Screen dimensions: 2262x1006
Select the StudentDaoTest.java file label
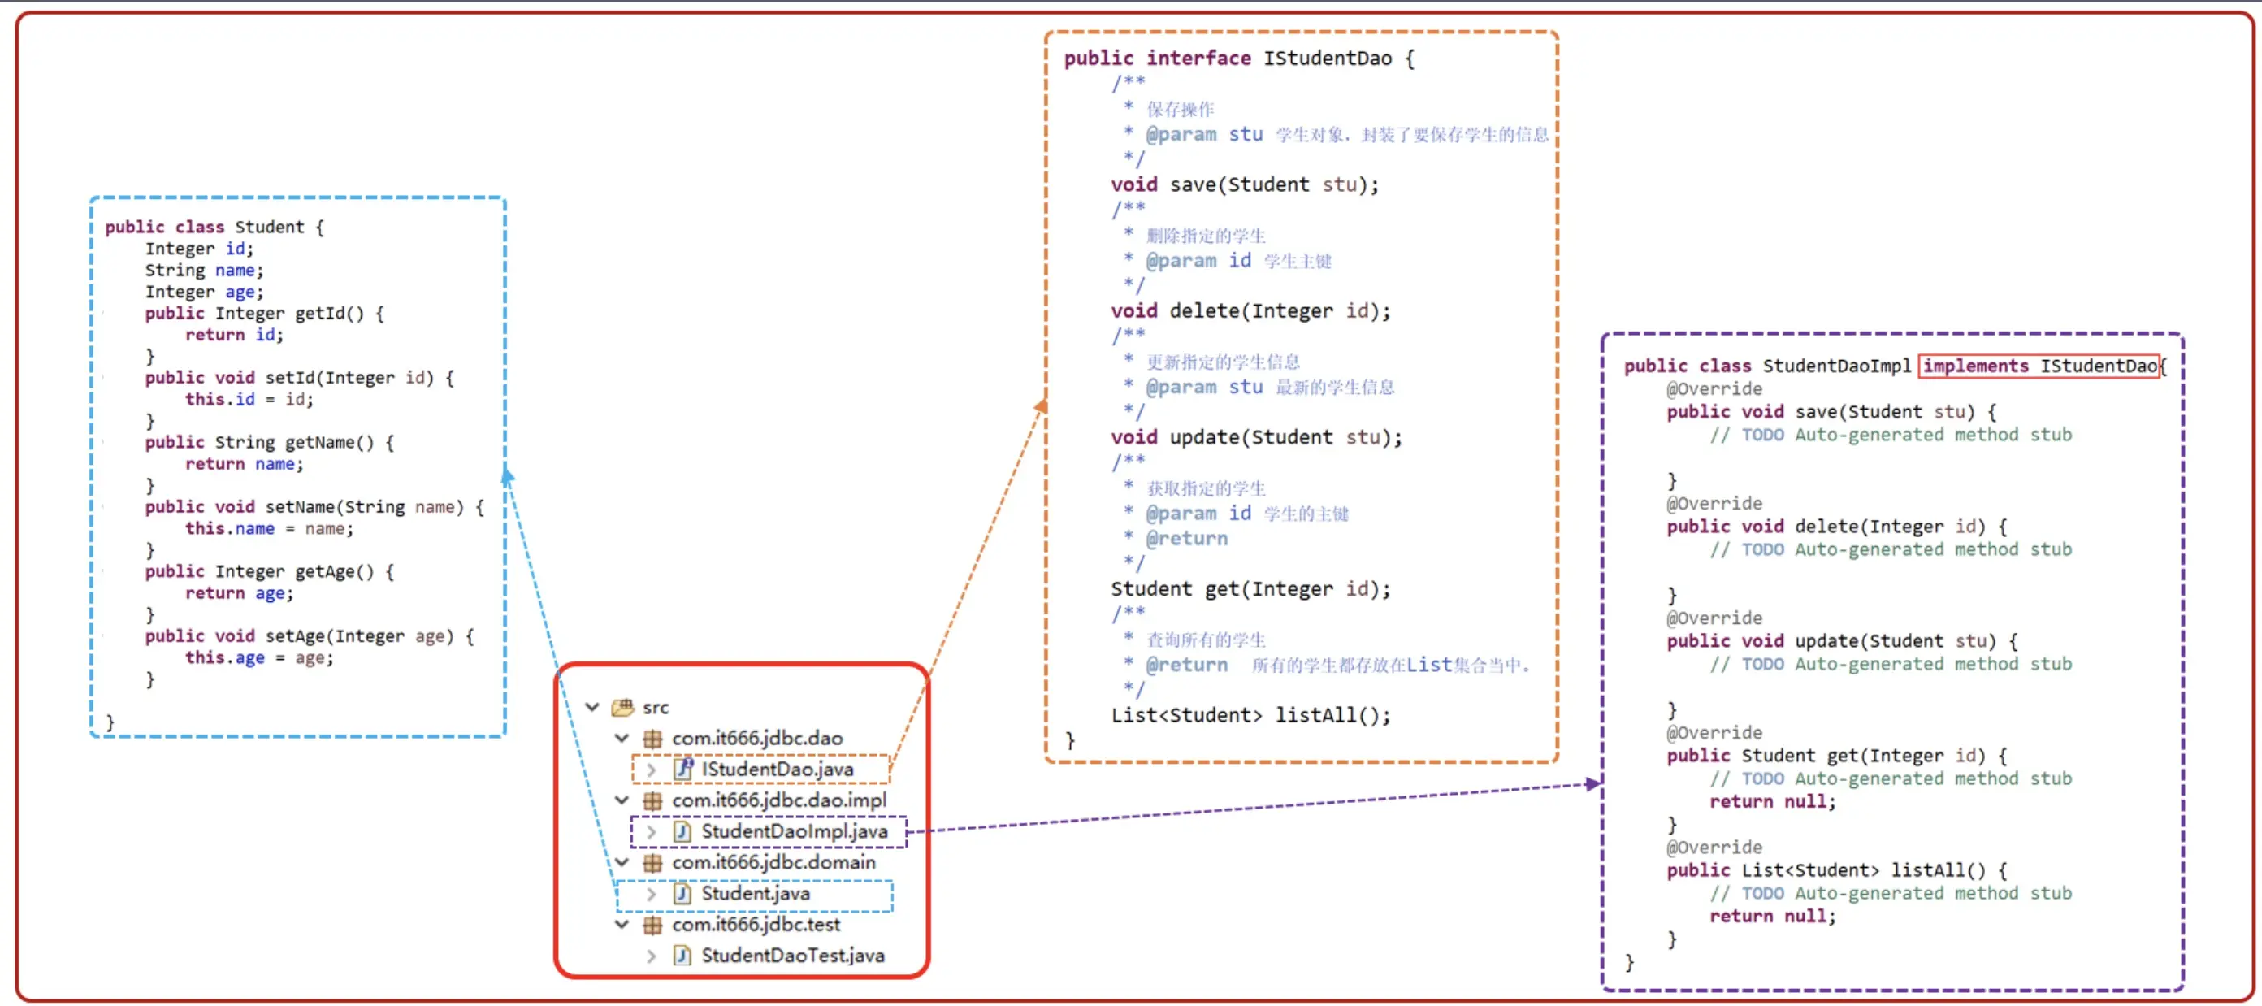792,955
